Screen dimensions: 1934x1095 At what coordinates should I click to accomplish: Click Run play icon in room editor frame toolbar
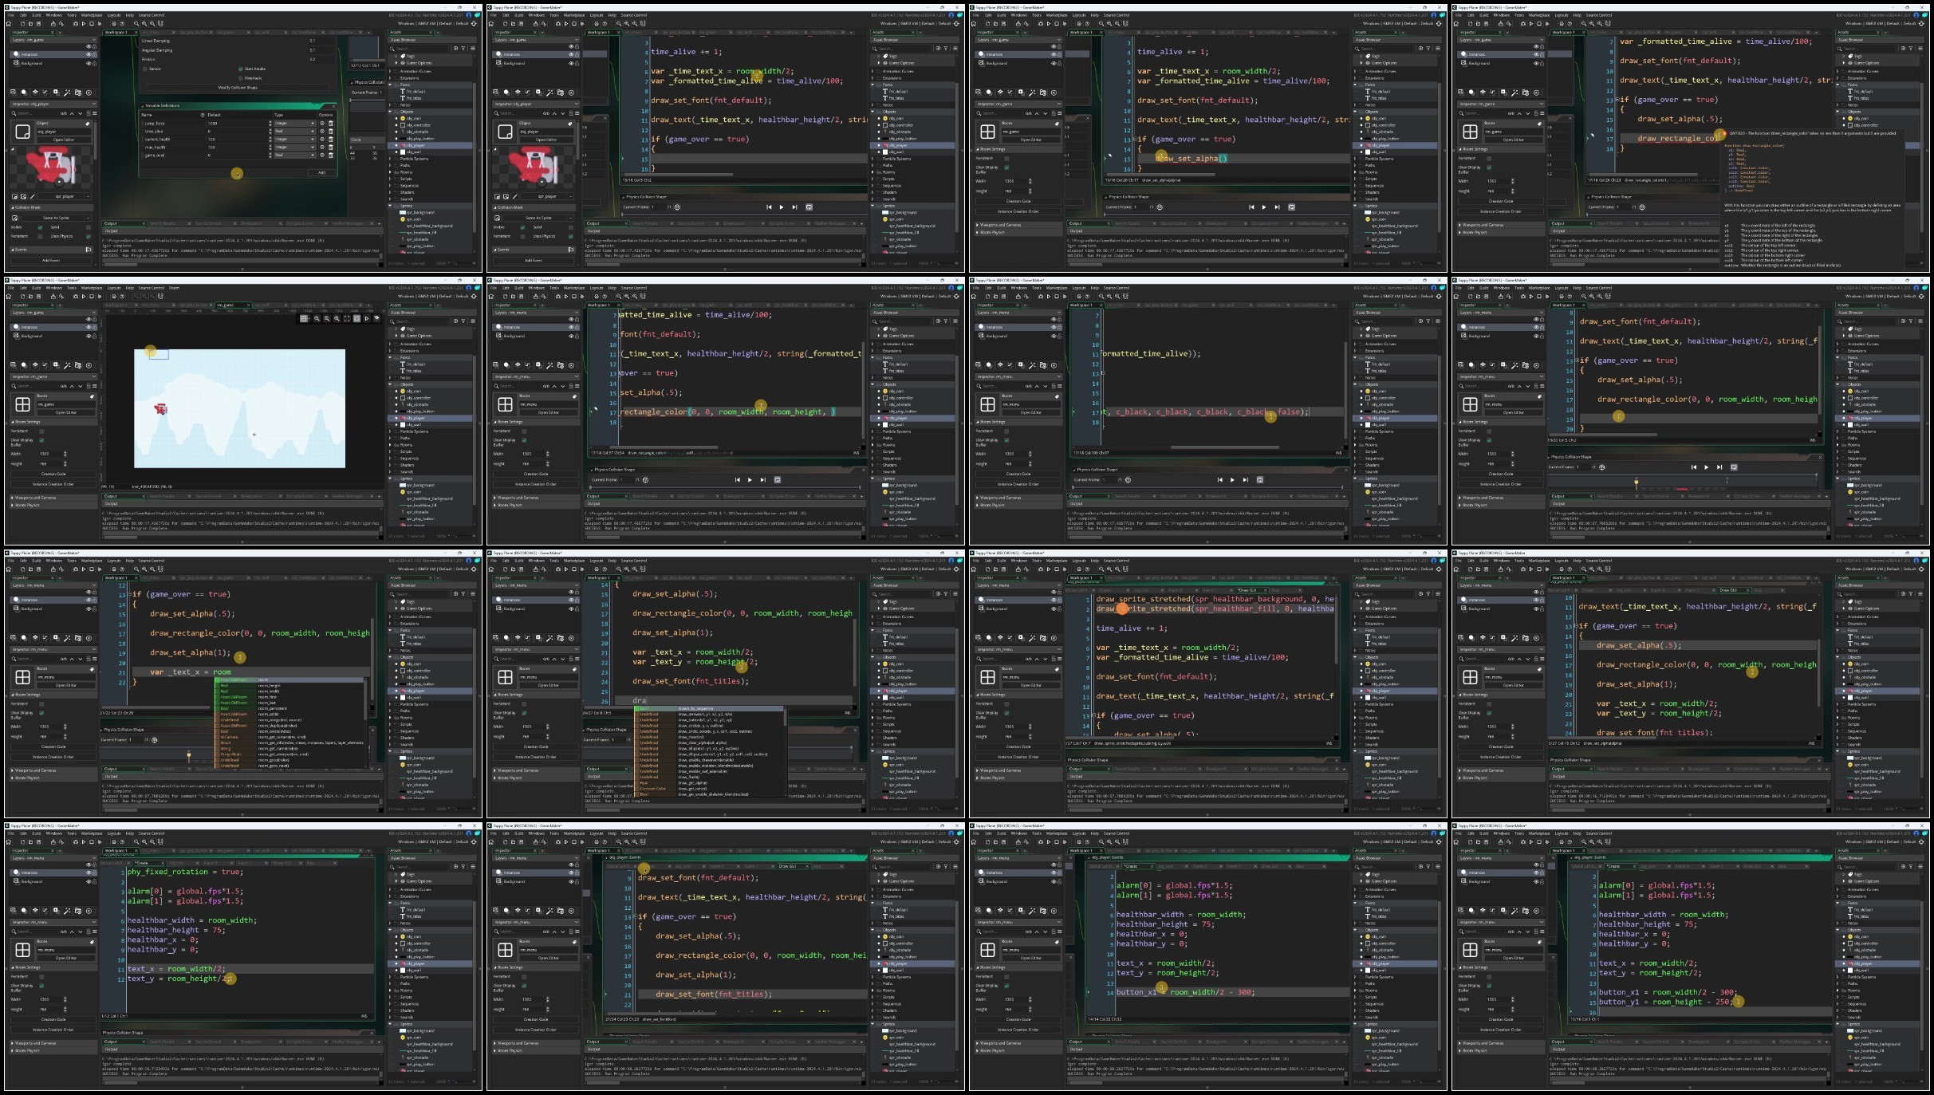pos(84,297)
